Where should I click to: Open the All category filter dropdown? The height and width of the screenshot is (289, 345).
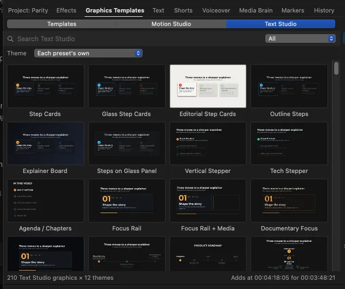point(300,38)
